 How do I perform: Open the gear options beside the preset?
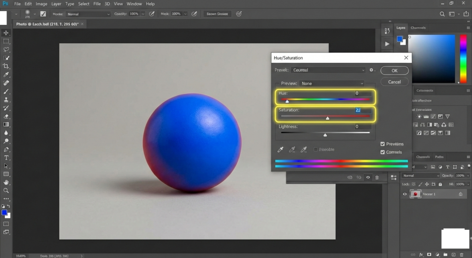372,70
